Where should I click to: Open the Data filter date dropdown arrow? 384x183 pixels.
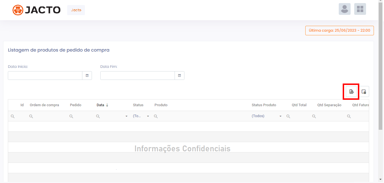[127, 116]
